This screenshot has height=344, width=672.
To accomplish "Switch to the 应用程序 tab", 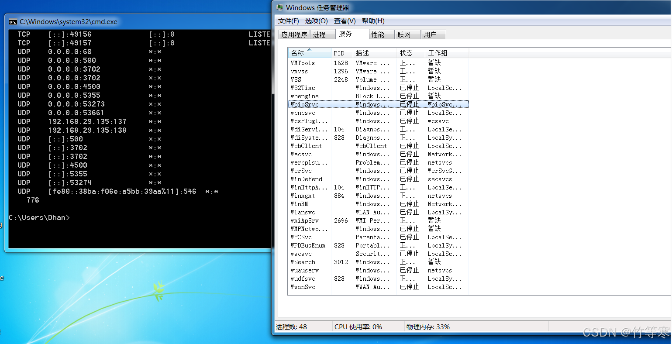I will coord(294,35).
